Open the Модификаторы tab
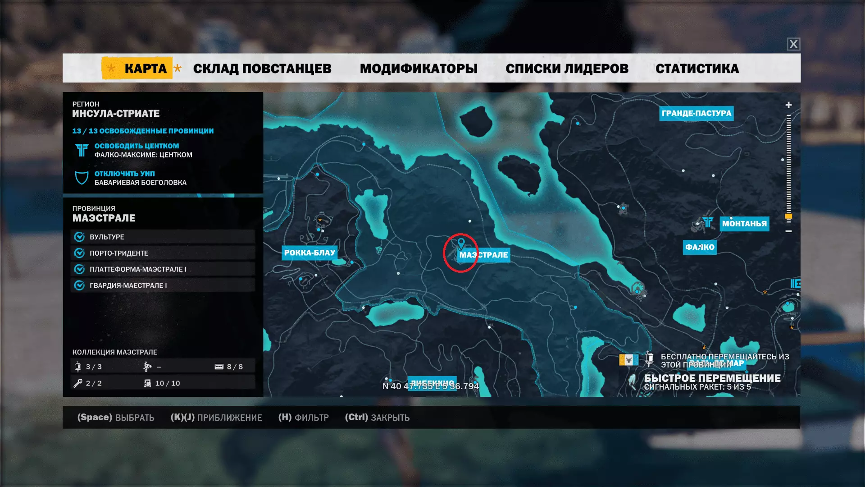The width and height of the screenshot is (865, 487). pyautogui.click(x=419, y=69)
